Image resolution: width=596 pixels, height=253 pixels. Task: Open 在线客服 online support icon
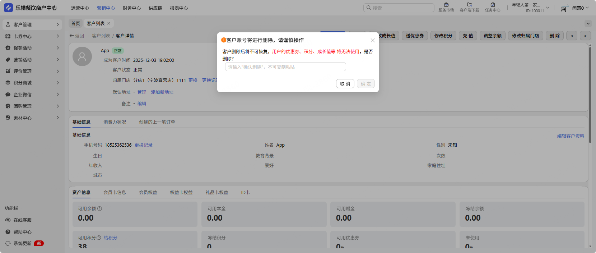8,220
